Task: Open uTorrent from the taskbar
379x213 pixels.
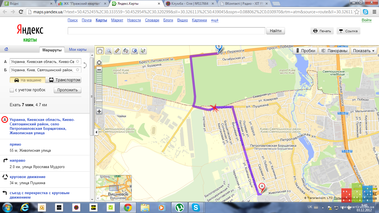Action: click(180, 207)
